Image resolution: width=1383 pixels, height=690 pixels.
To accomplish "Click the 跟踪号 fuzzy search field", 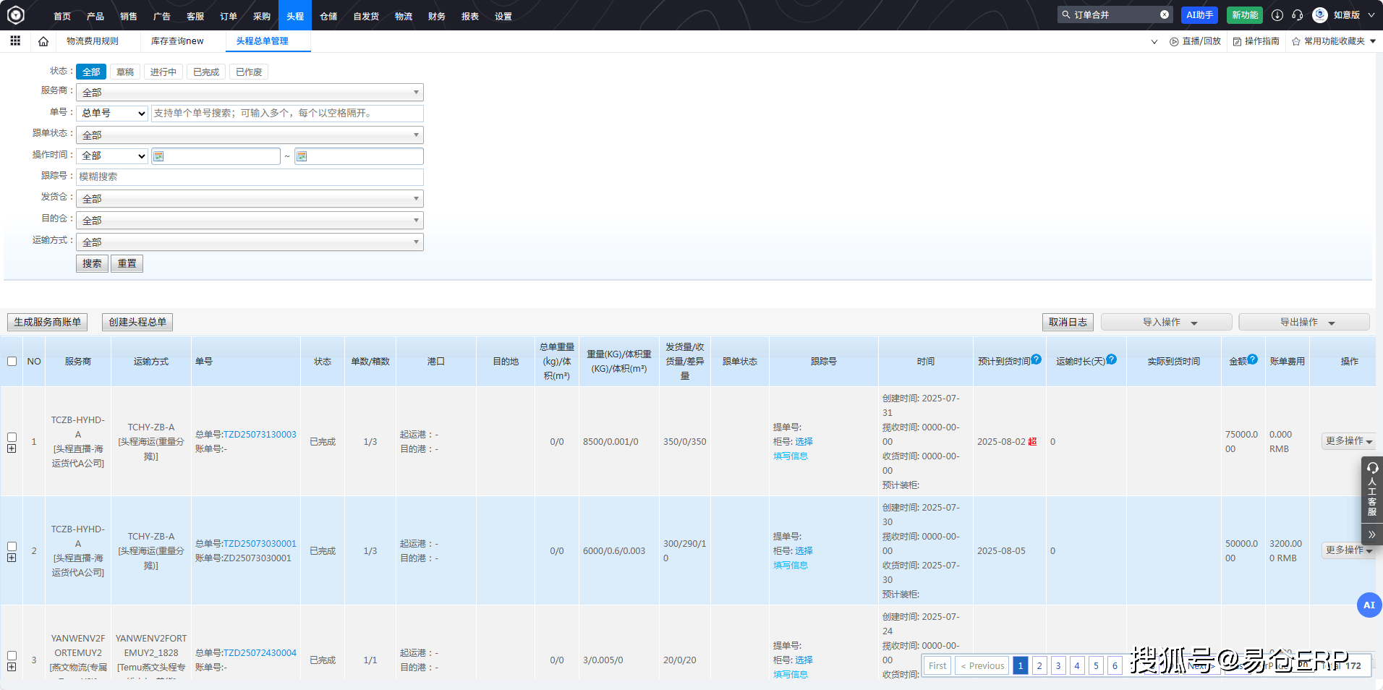I will 250,176.
